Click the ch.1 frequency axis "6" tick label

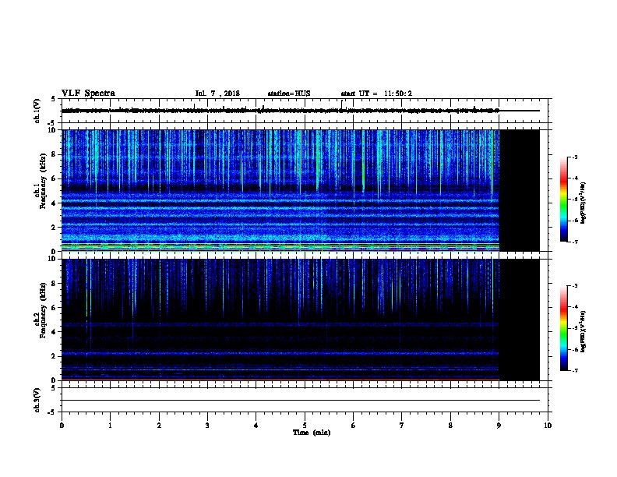[55, 178]
